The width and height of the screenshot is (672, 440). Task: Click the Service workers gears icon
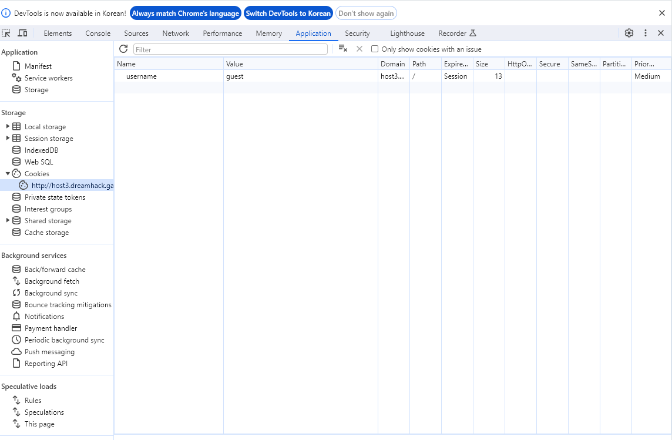tap(16, 78)
